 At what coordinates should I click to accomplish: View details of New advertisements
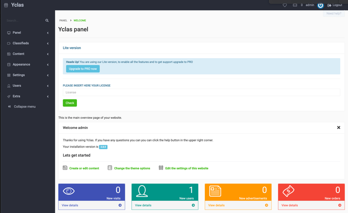pos(216,205)
